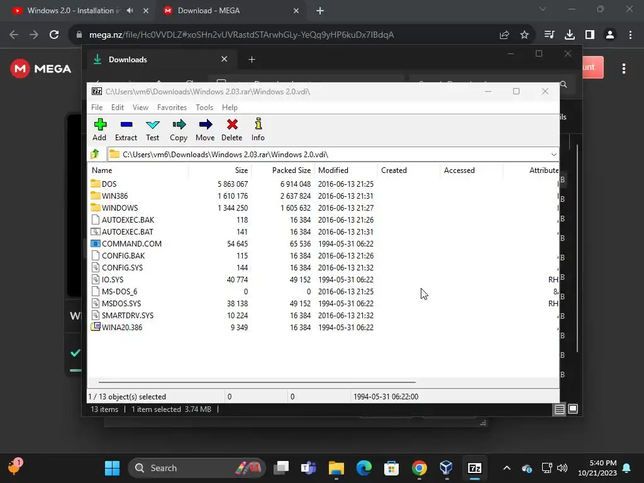Select the WINDOWS folder
The height and width of the screenshot is (483, 644).
click(119, 208)
